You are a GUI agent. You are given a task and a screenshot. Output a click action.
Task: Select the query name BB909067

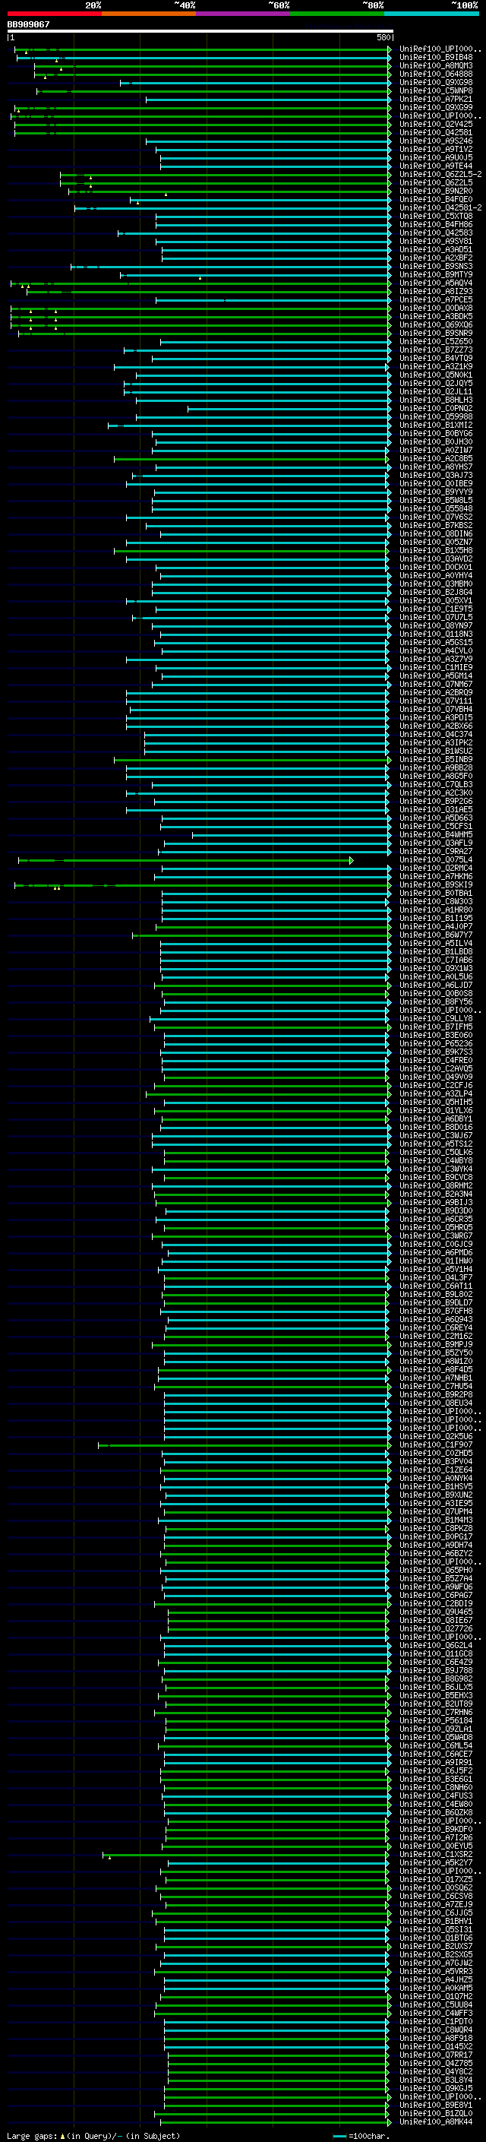(28, 25)
